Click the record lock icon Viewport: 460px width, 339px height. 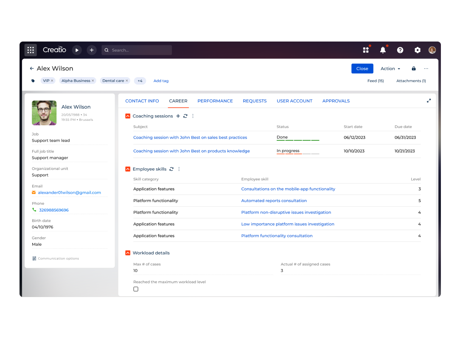pos(413,68)
